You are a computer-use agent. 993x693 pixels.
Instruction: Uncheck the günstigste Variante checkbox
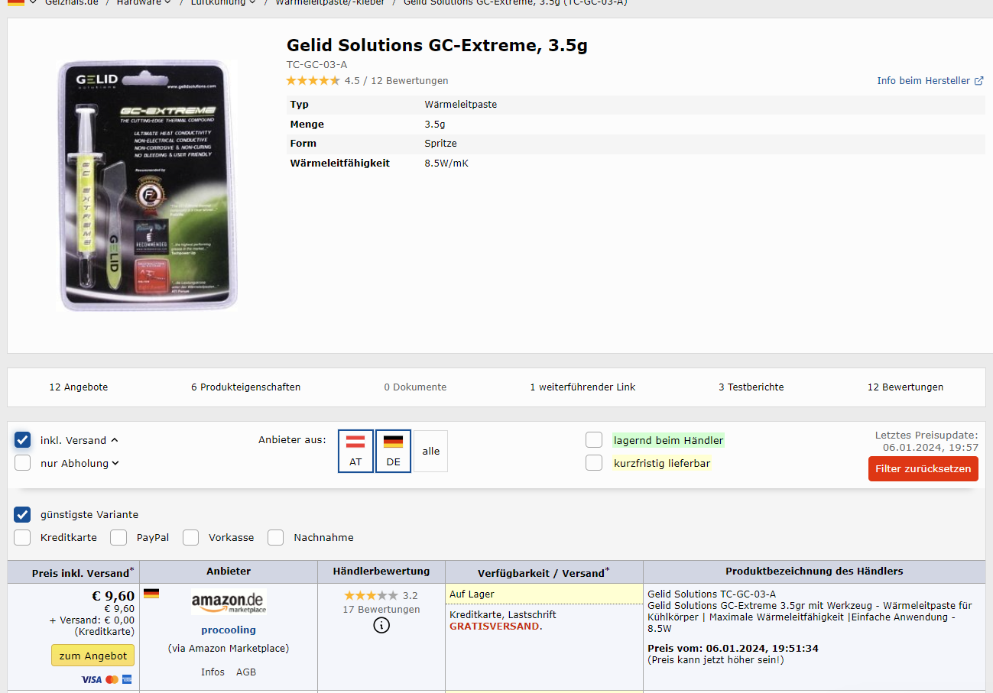[22, 514]
